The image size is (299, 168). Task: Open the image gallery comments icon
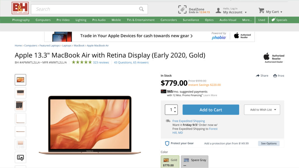(x=20, y=157)
